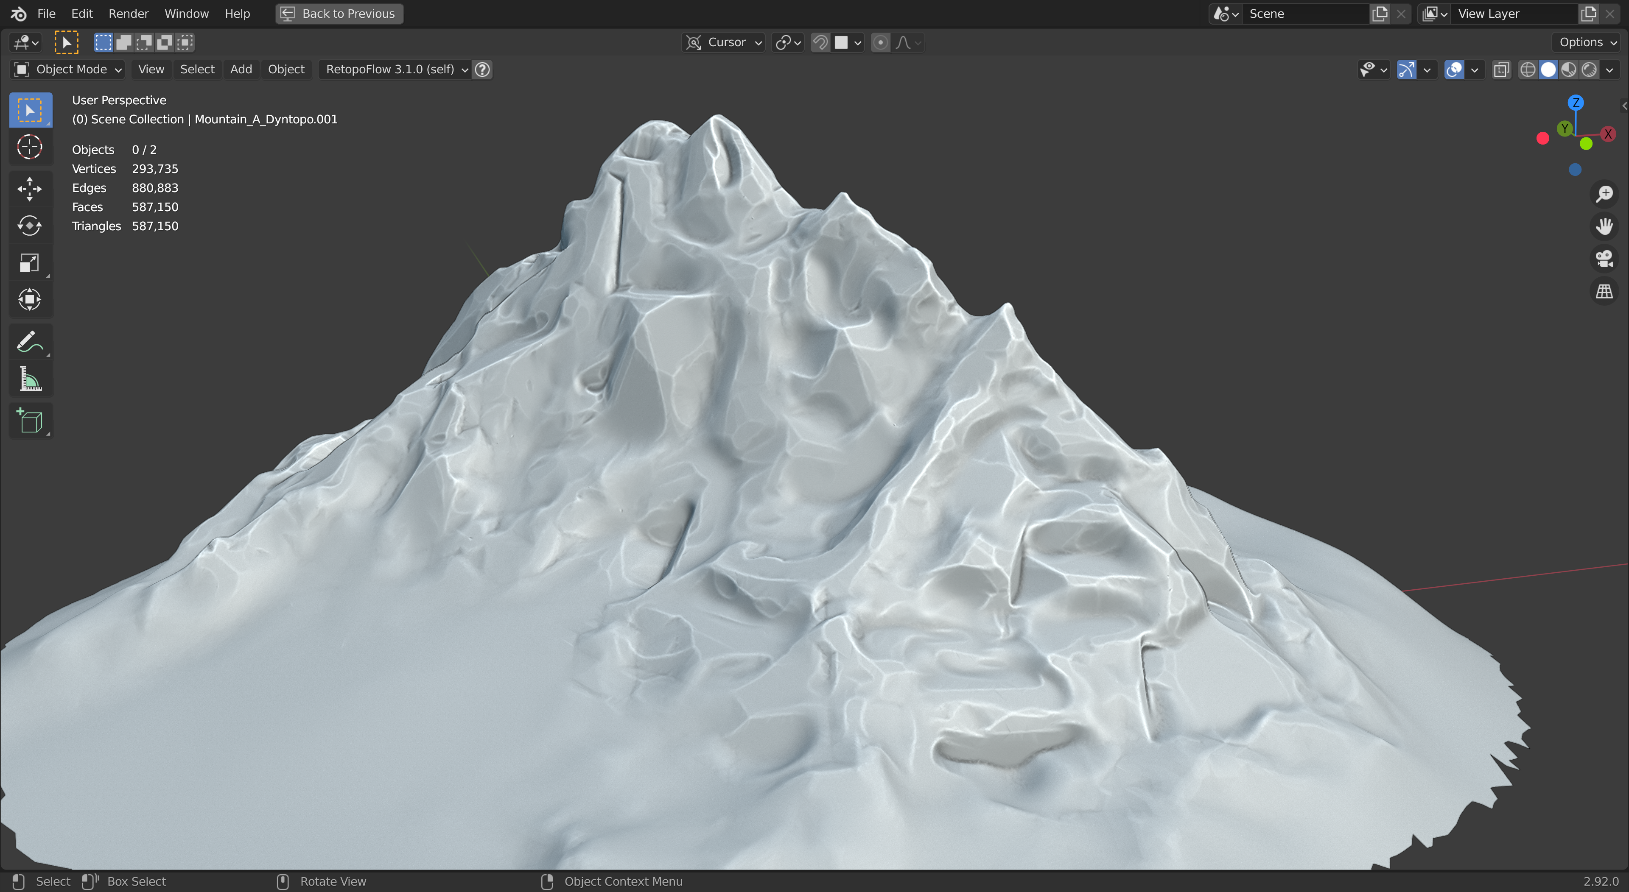1629x892 pixels.
Task: Toggle snapping magnet icon
Action: pyautogui.click(x=820, y=42)
